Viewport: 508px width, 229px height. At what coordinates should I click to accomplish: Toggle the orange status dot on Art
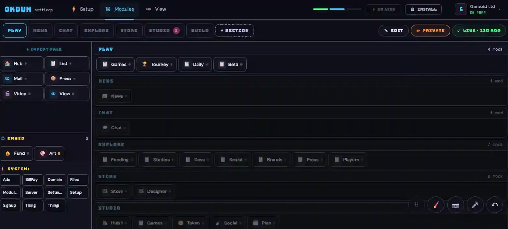click(59, 153)
